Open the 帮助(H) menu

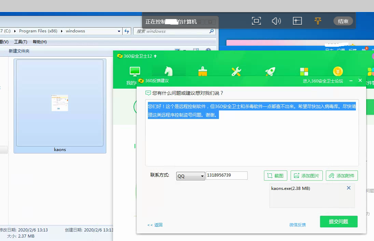(40, 42)
